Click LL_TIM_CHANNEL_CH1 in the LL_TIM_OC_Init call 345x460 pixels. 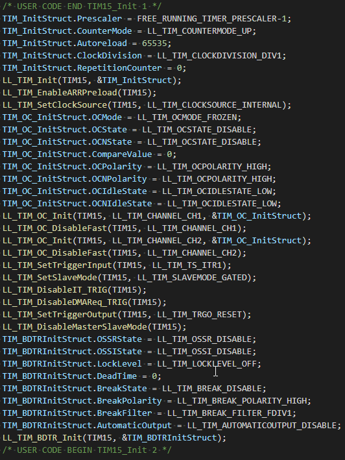pos(157,215)
